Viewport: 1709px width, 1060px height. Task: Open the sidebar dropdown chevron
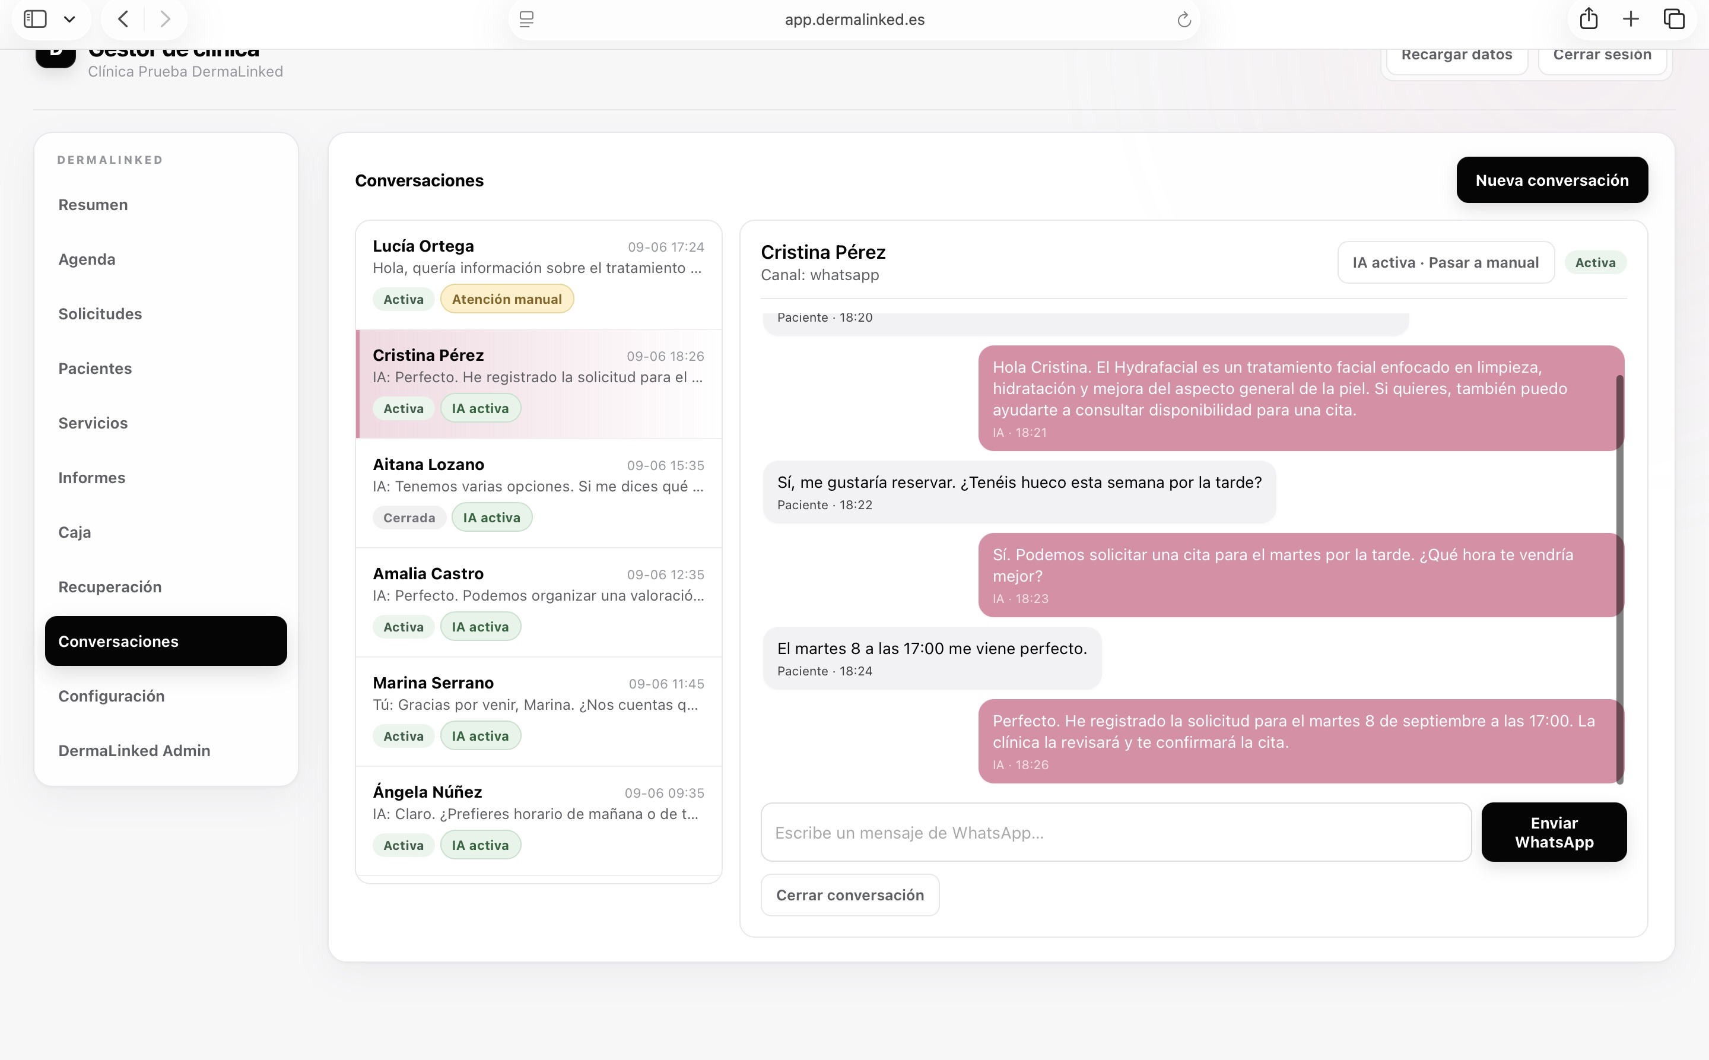pos(69,20)
